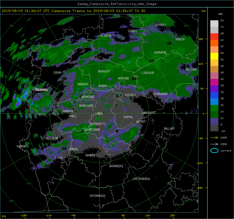This screenshot has height=219, width=234.
Task: Click the cyan current ellipse legend symbol
Action: [x=214, y=151]
